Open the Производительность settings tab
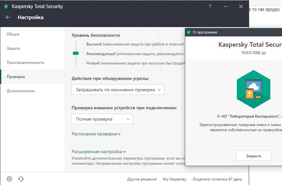 pyautogui.click(x=25, y=63)
